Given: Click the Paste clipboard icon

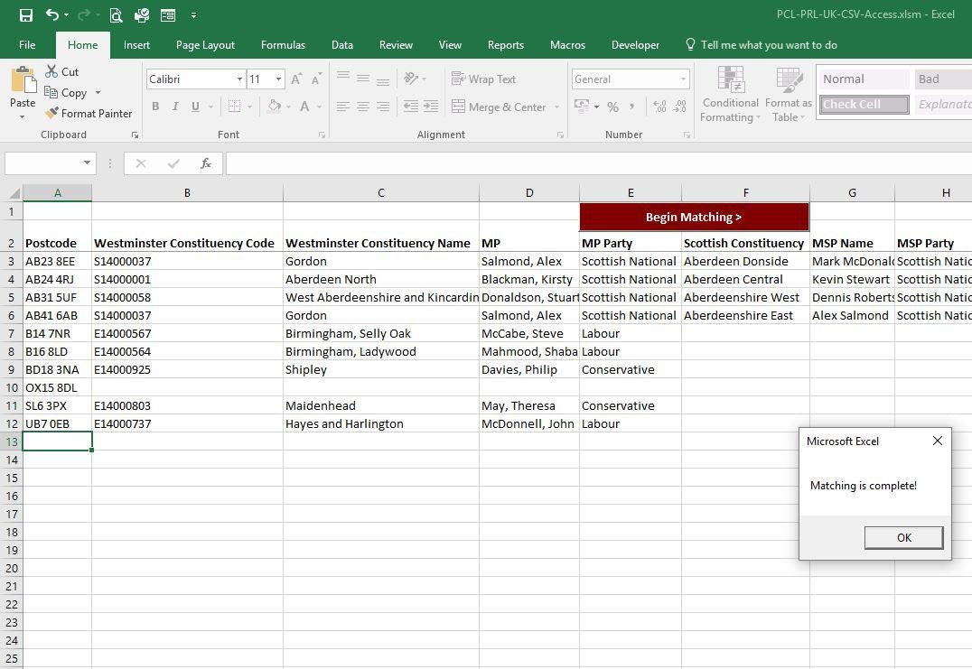Looking at the screenshot, I should click(23, 79).
